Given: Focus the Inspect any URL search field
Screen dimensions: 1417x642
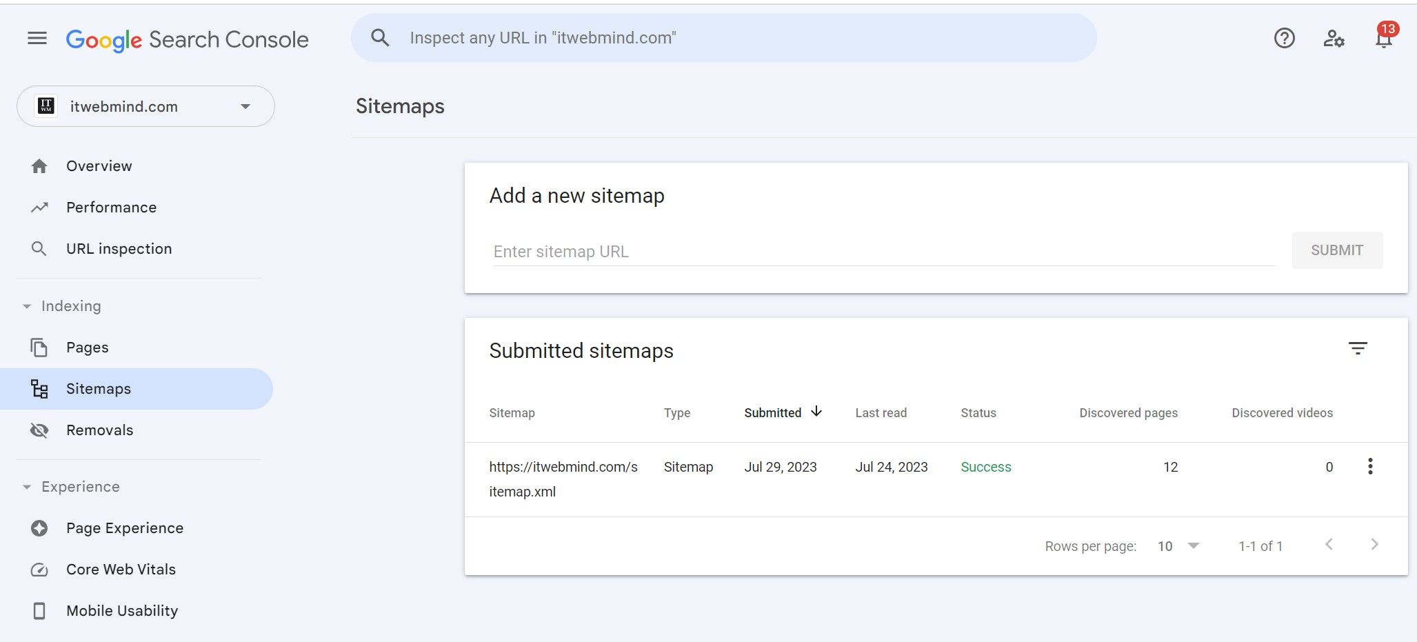Looking at the screenshot, I should pos(724,38).
